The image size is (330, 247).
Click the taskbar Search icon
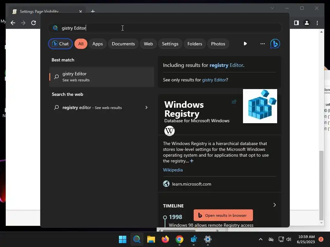(x=137, y=239)
